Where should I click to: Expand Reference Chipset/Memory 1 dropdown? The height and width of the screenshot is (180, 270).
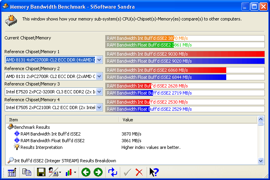coord(99,60)
